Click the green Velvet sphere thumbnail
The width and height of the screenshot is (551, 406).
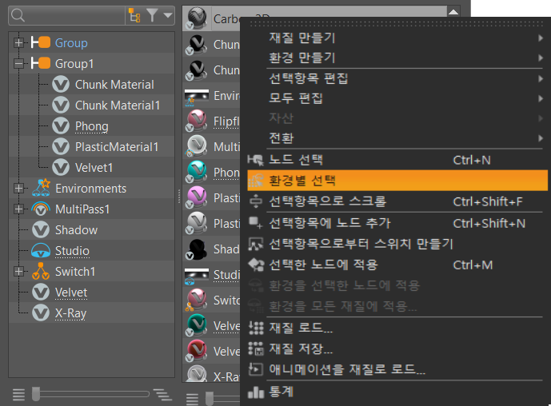tap(197, 325)
